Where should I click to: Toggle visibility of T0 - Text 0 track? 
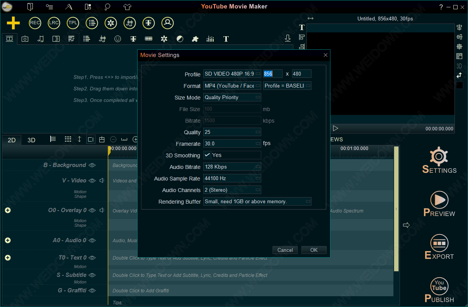[92, 258]
